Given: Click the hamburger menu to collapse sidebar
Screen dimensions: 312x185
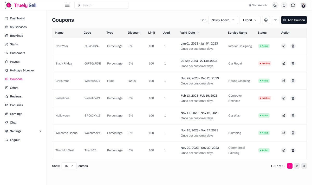Looking at the screenshot, I should pyautogui.click(x=67, y=5).
